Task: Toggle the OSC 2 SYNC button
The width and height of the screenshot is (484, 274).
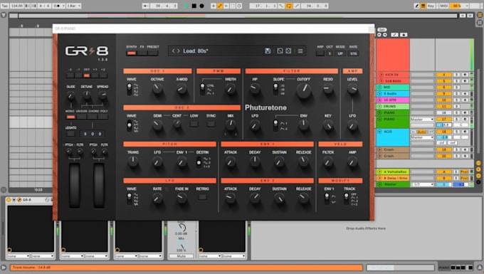Action: click(x=211, y=124)
